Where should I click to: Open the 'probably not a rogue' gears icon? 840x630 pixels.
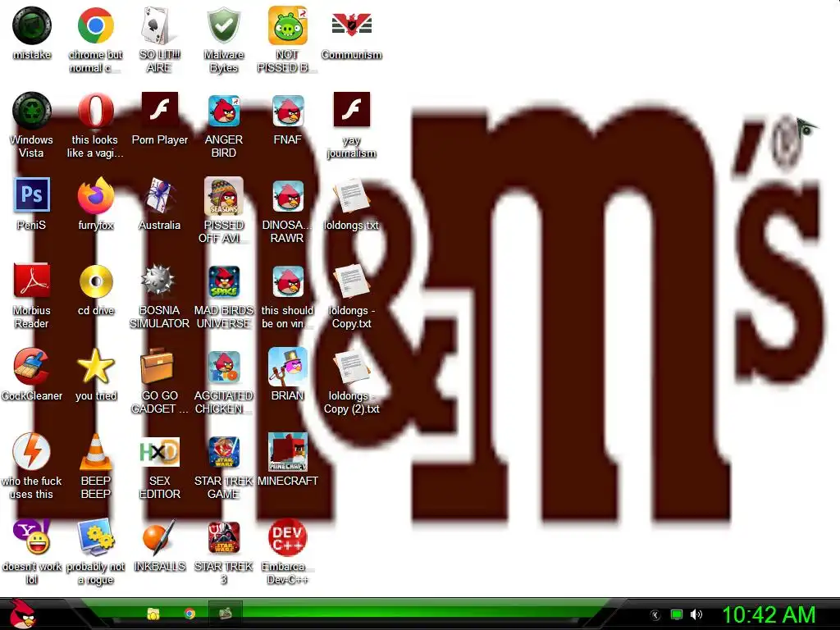(x=95, y=536)
